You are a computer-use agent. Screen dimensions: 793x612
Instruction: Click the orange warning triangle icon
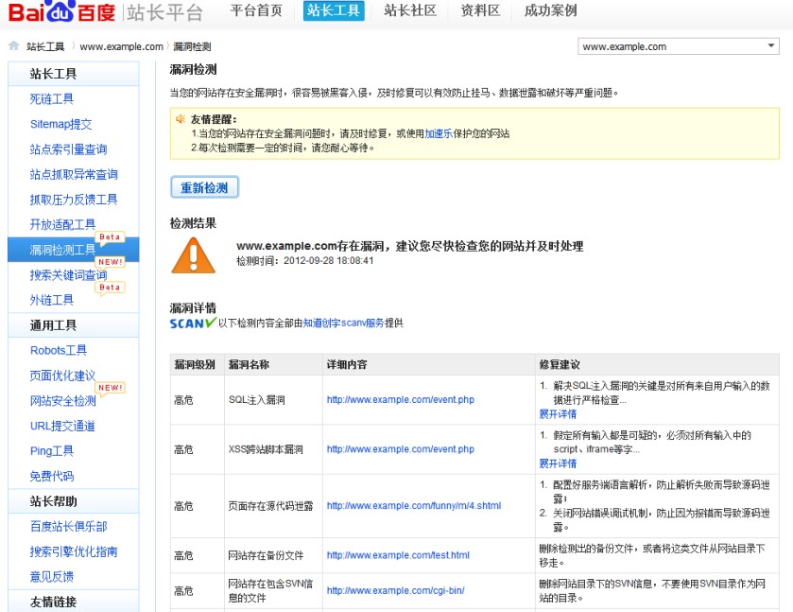tap(193, 254)
